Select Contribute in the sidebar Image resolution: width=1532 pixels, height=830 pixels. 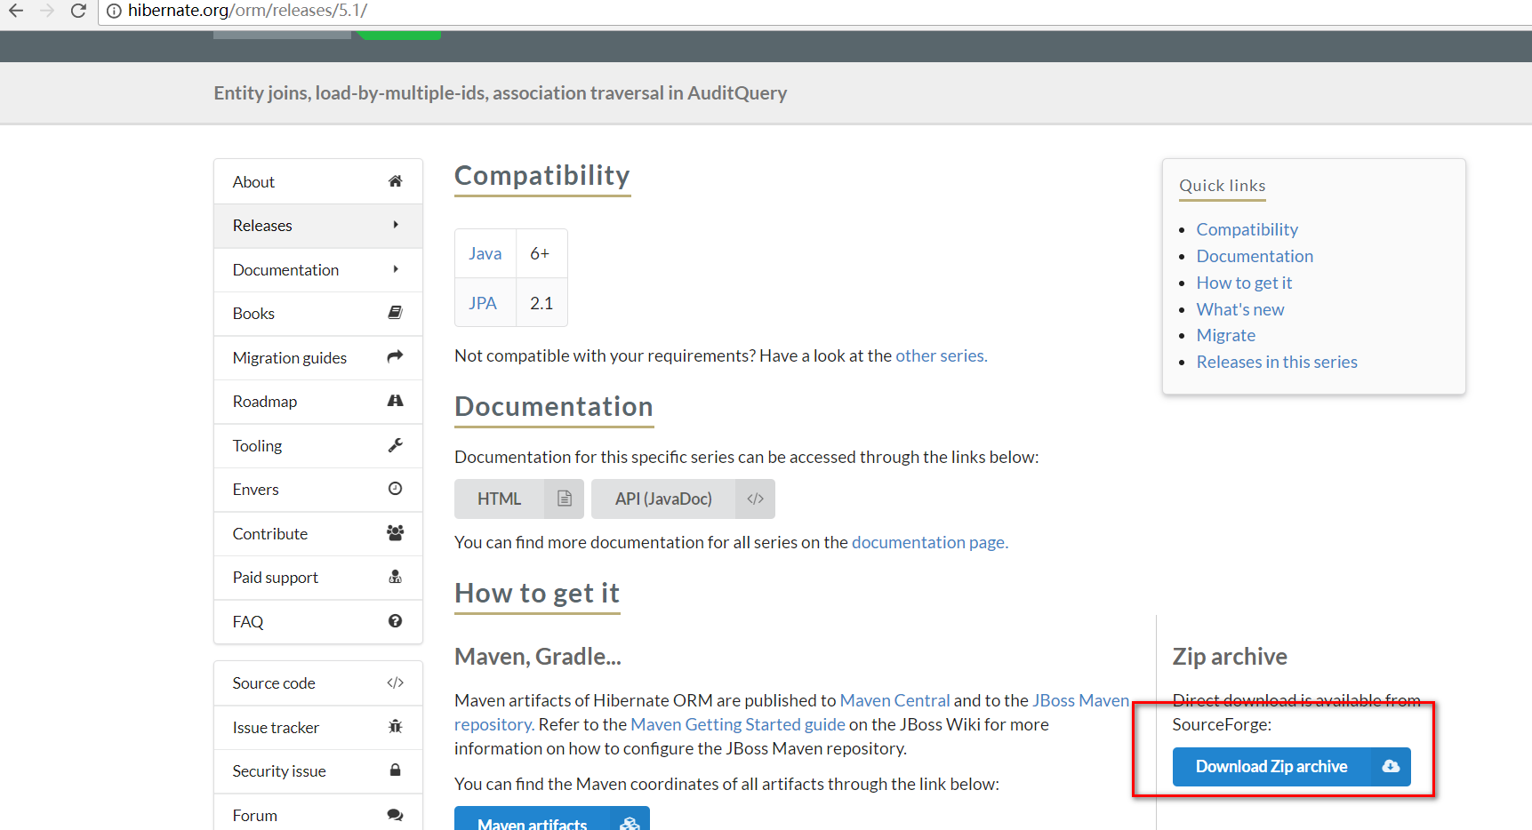318,533
